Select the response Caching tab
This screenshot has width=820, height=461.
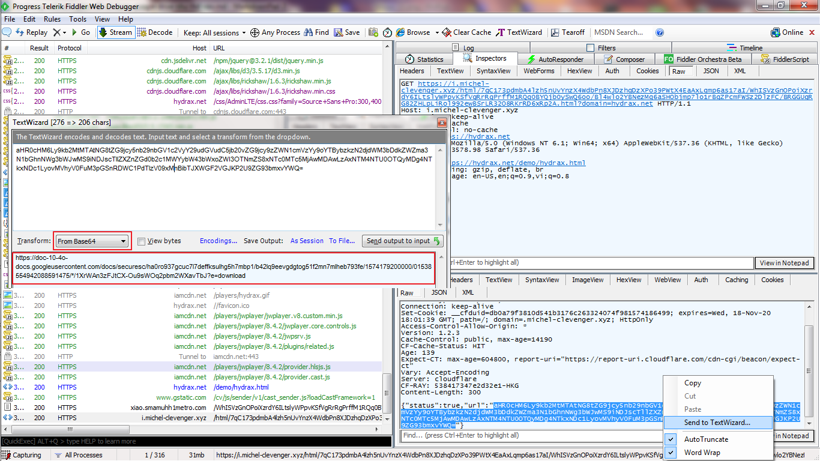(x=736, y=280)
